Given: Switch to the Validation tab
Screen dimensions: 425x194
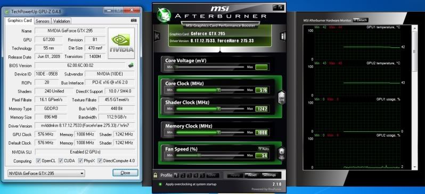Looking at the screenshot, I should pos(62,21).
